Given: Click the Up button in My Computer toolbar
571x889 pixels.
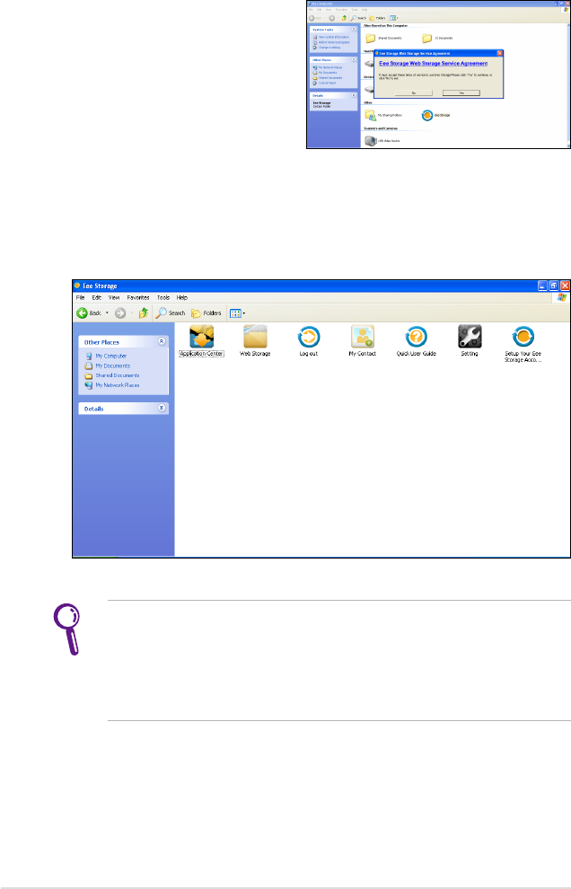Looking at the screenshot, I should [344, 18].
